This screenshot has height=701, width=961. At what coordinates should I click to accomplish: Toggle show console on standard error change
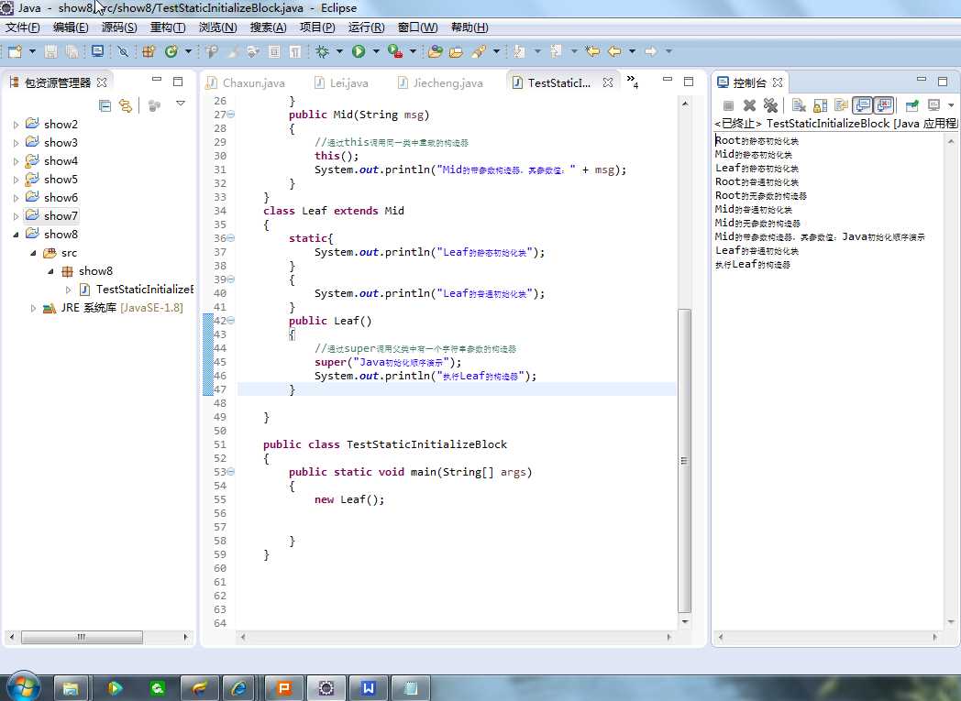(884, 106)
